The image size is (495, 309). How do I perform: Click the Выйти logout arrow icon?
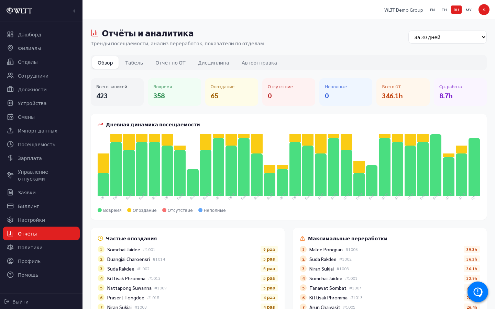(7, 301)
